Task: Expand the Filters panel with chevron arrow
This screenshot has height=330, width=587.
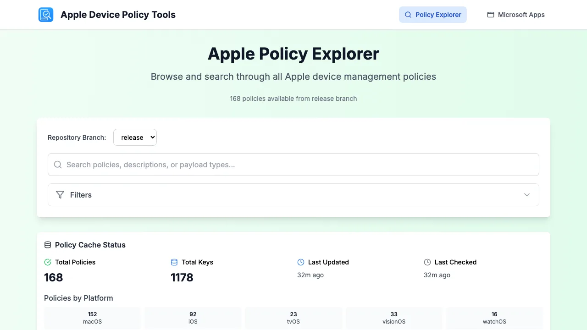Action: (527, 195)
